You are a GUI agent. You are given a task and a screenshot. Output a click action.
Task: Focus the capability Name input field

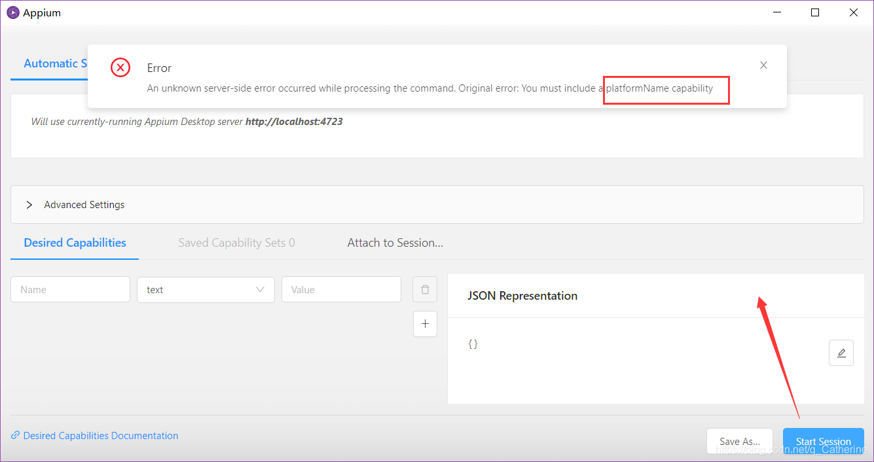point(70,289)
